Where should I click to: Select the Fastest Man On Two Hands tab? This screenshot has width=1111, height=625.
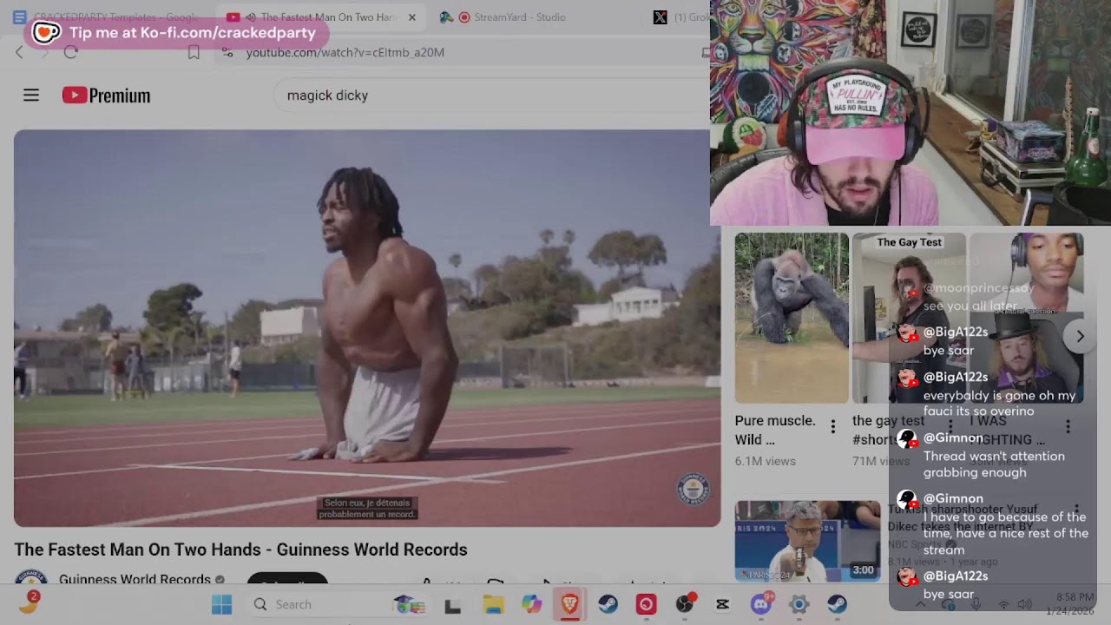[319, 17]
